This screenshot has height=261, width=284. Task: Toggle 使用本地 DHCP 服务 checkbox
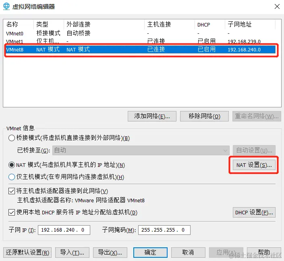coord(12,212)
